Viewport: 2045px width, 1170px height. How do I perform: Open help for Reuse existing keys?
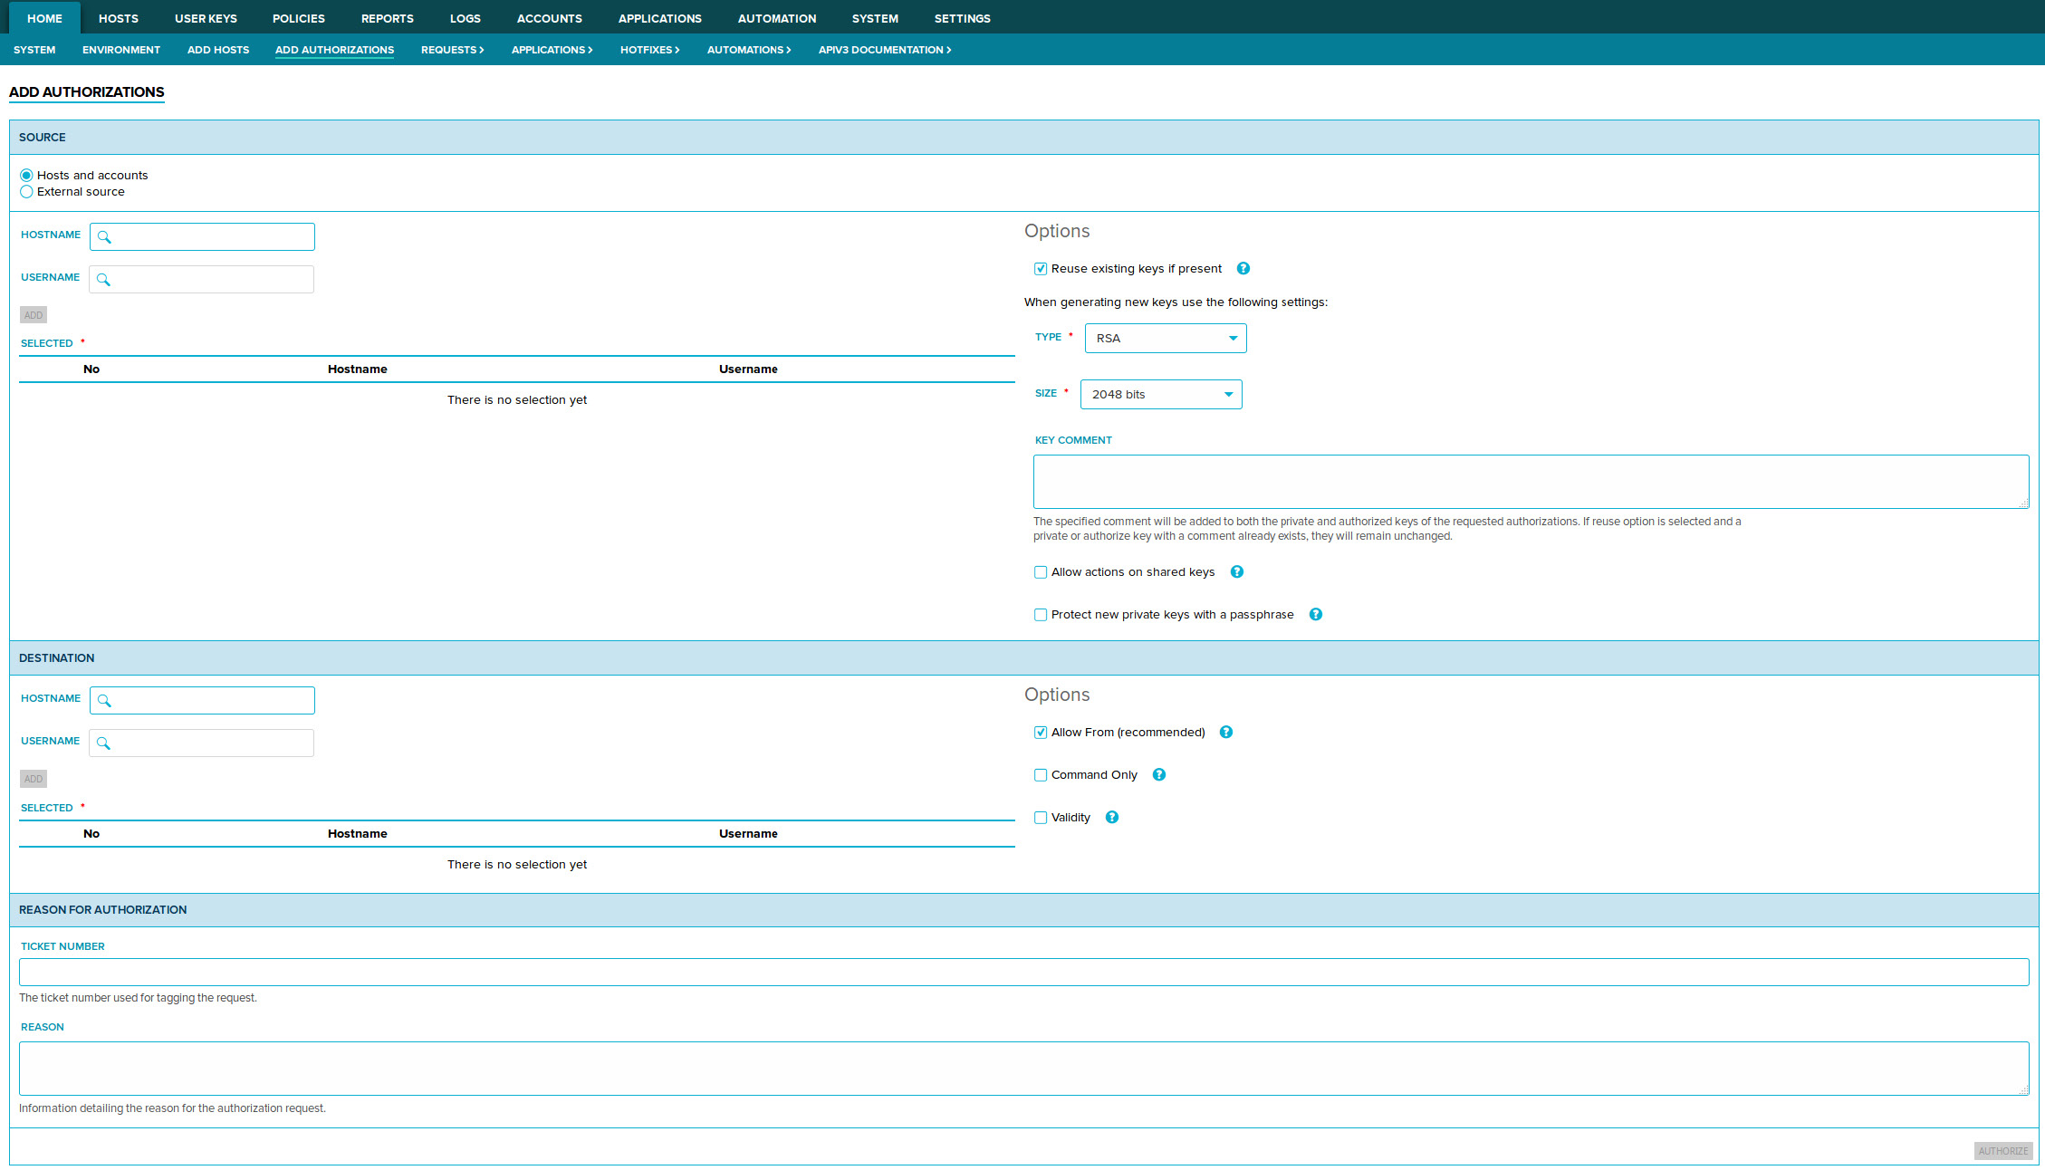(x=1243, y=268)
